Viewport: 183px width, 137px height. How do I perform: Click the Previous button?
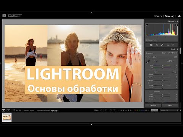point(153,105)
